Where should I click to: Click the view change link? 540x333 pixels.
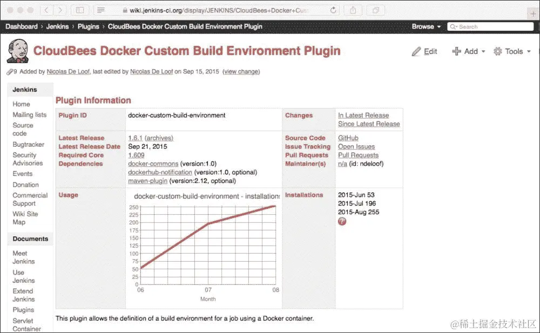tap(241, 72)
